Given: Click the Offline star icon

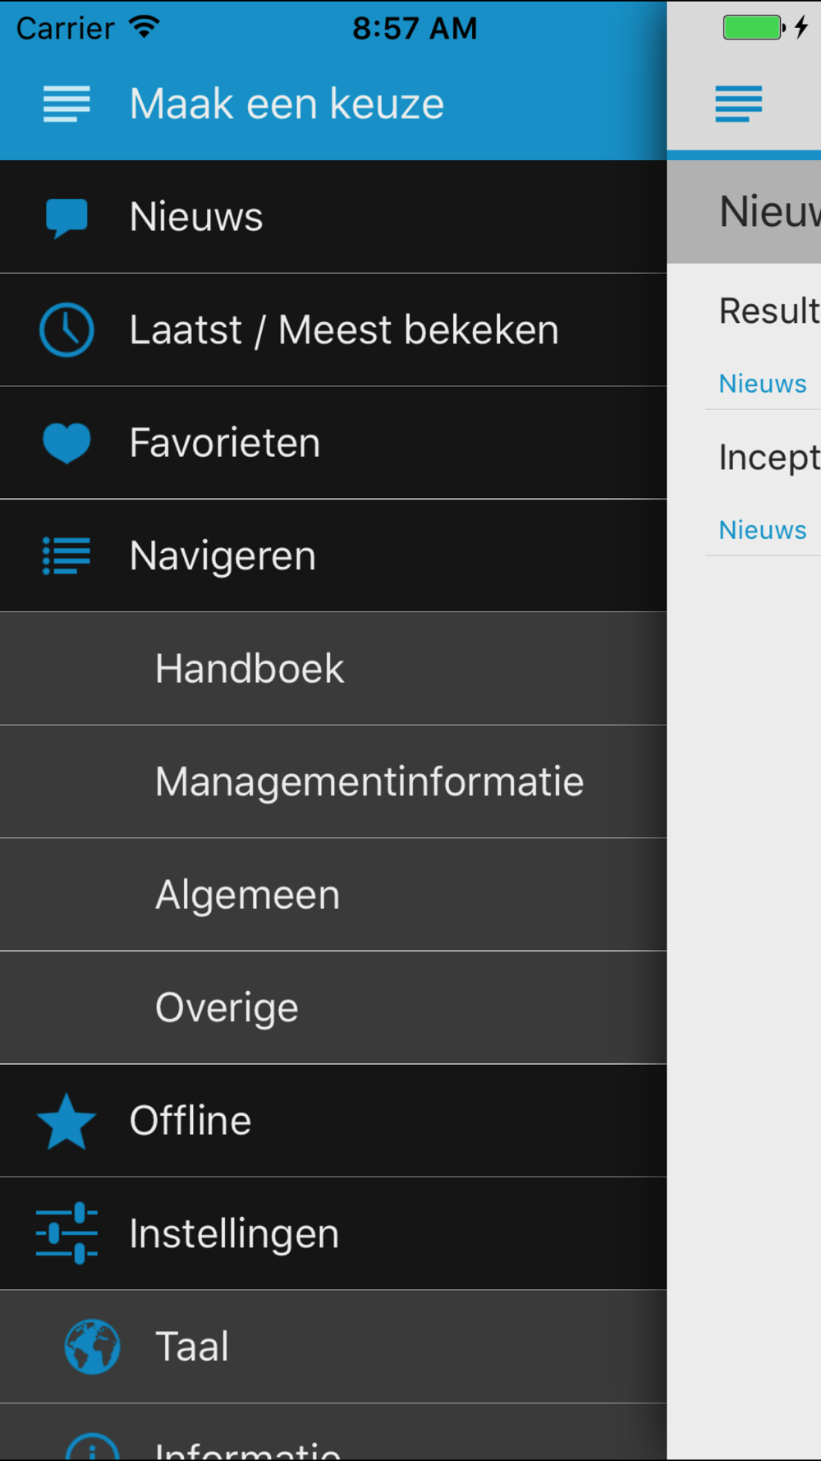Looking at the screenshot, I should pyautogui.click(x=67, y=1122).
